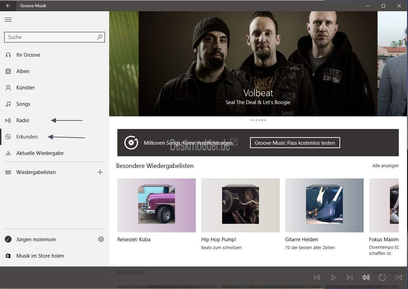Click the Songs music note icon
408x289 pixels.
pyautogui.click(x=8, y=104)
